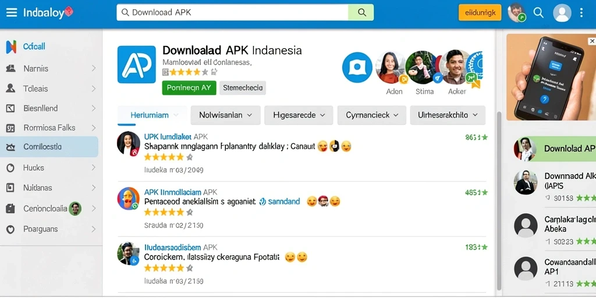
Task: Open the Higesarecde dropdown
Action: click(299, 115)
